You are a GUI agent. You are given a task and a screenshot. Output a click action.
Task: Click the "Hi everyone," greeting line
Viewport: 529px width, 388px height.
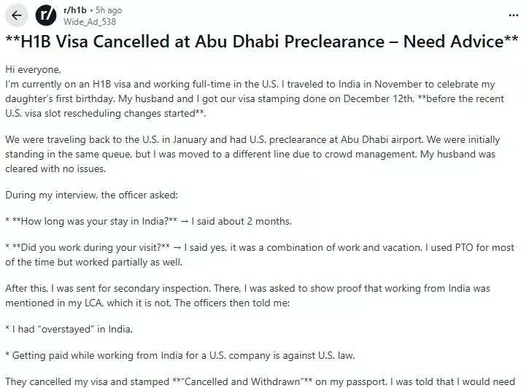coord(34,69)
